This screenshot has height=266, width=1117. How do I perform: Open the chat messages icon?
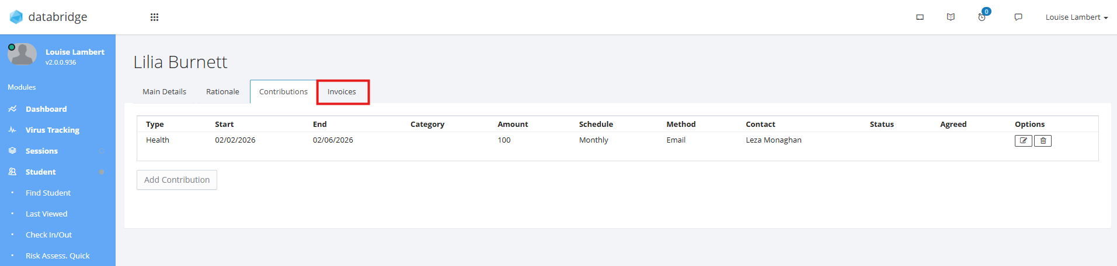coord(1018,17)
